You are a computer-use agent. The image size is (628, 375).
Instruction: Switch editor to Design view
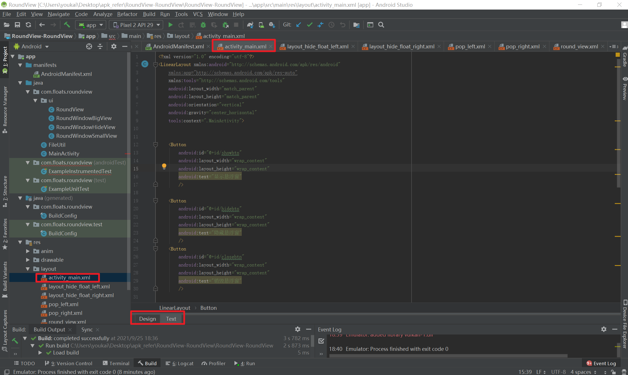tap(147, 319)
